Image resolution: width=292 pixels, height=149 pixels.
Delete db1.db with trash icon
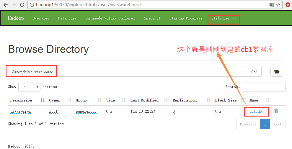[x=276, y=111]
